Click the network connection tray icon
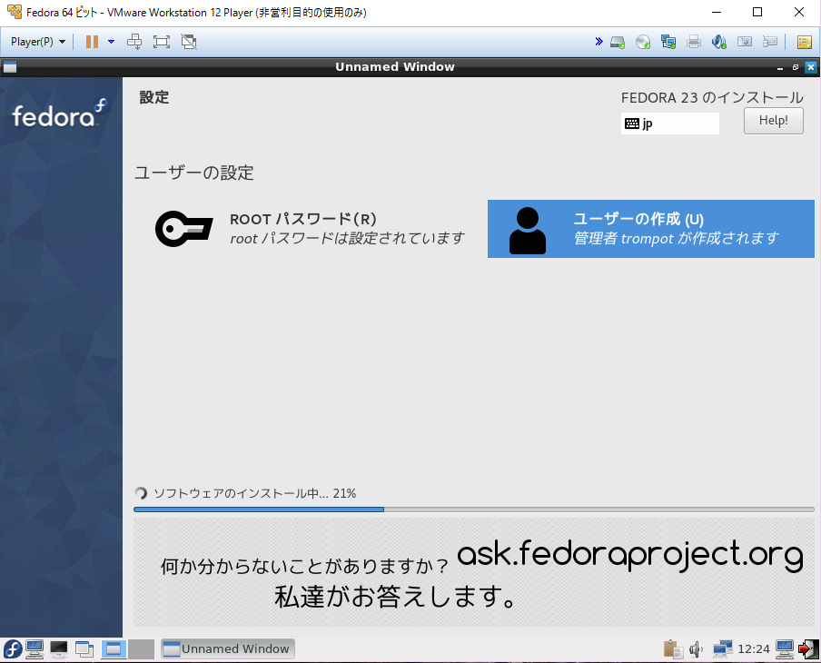Image resolution: width=821 pixels, height=663 pixels. coord(723,649)
